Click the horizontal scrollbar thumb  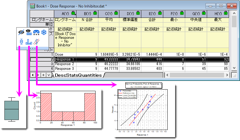[x=197, y=75]
